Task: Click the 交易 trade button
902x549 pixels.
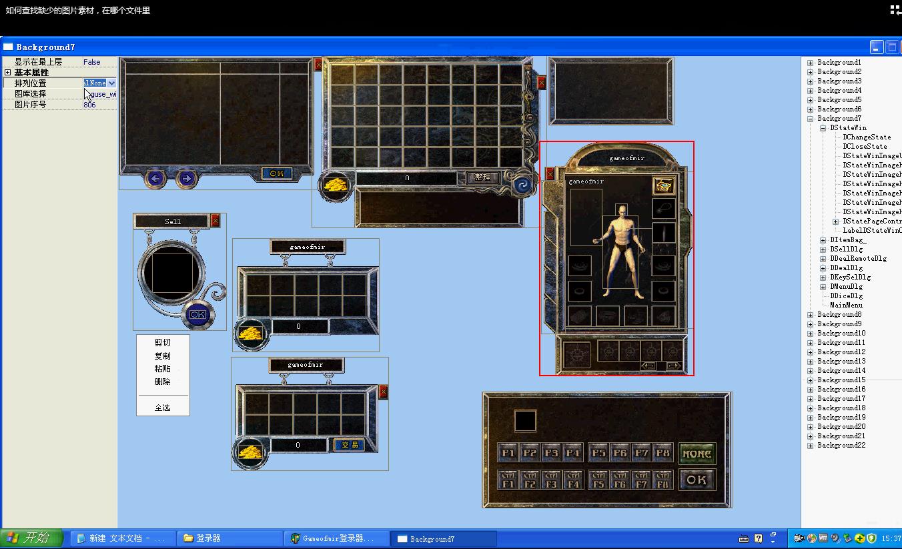Action: coord(349,445)
